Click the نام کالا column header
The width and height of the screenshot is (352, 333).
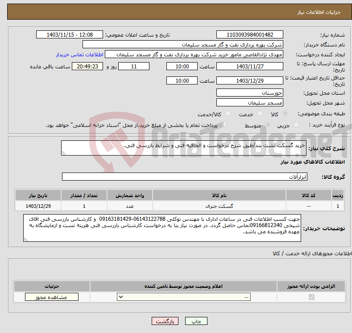pyautogui.click(x=219, y=195)
